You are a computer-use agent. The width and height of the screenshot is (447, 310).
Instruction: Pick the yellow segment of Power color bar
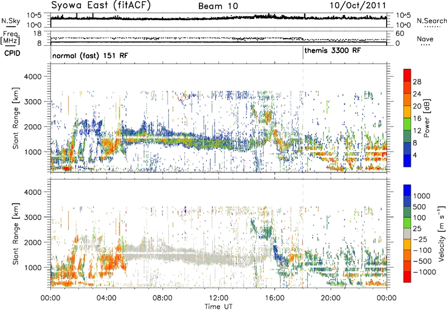(x=407, y=112)
